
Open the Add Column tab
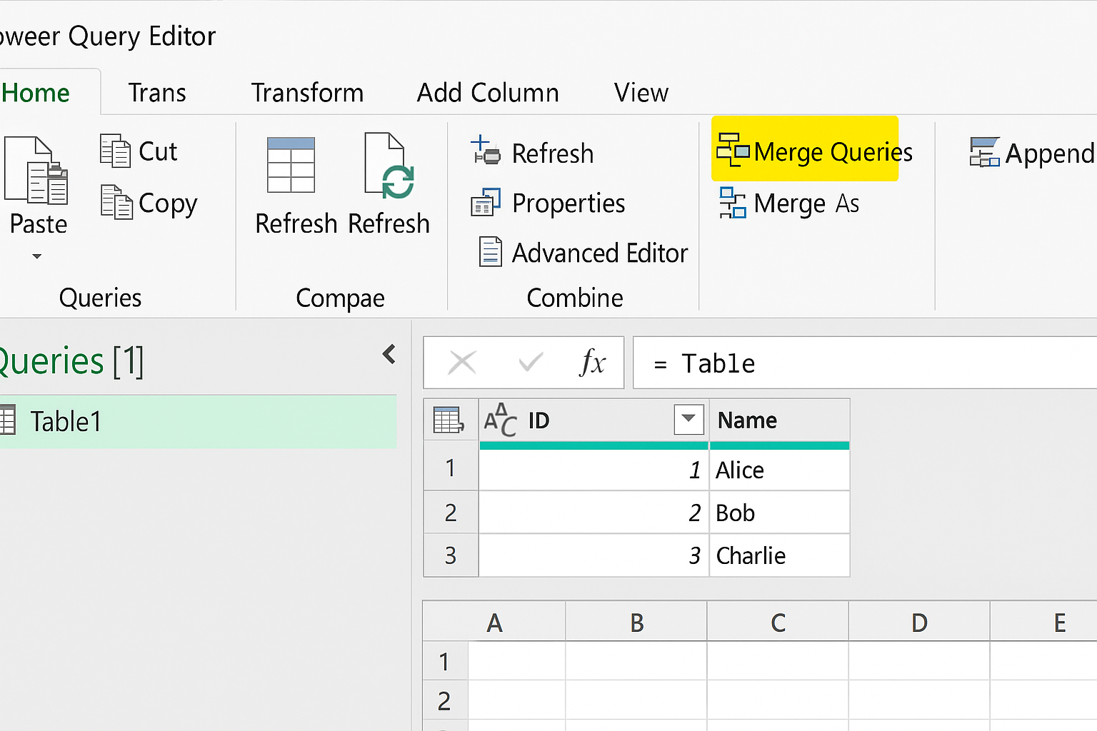[488, 93]
